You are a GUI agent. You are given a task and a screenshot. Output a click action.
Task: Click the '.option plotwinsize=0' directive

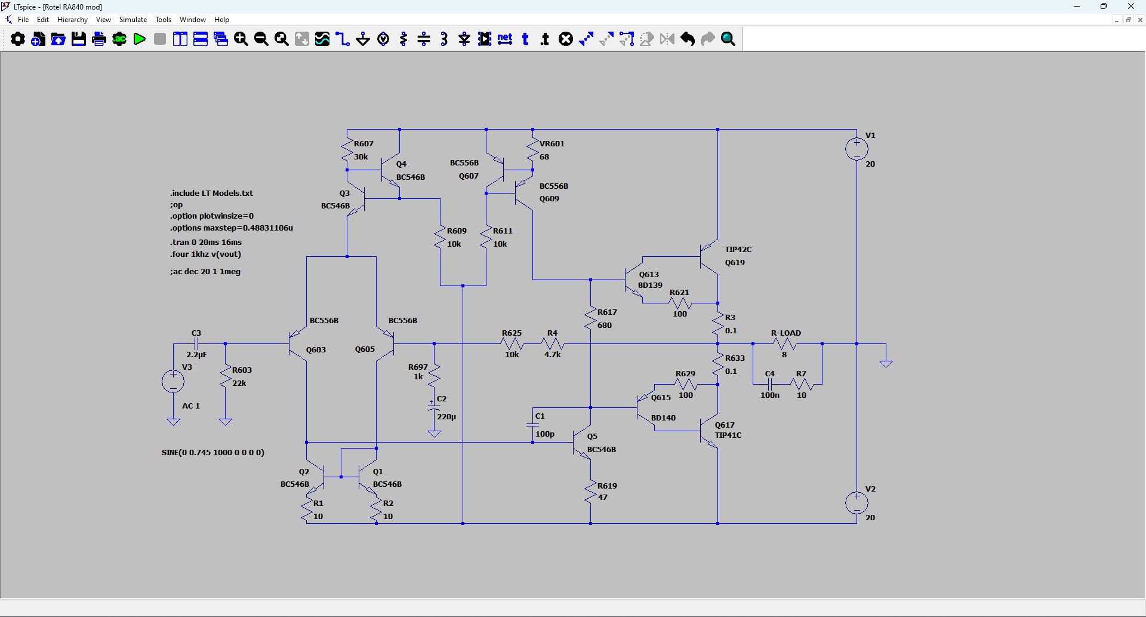tap(212, 216)
